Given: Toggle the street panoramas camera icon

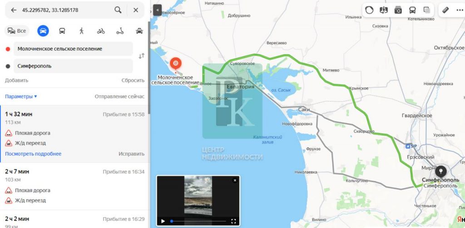Looking at the screenshot, I should (398, 10).
